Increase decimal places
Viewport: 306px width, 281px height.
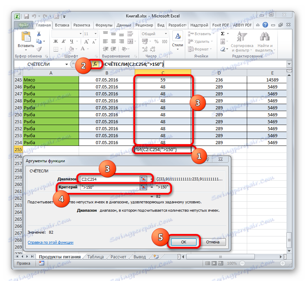click(x=144, y=49)
